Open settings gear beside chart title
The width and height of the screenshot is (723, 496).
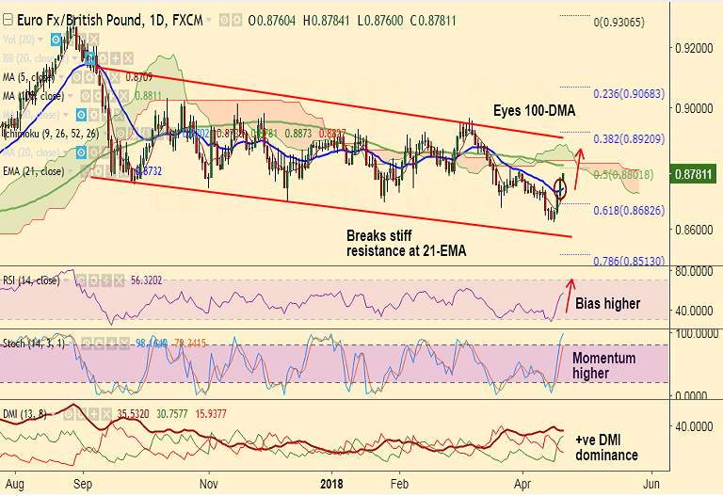click(236, 21)
